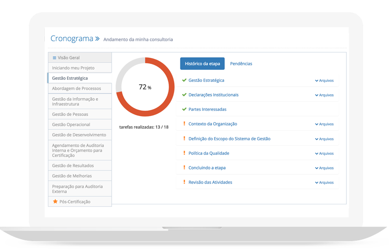Click the hamburger icon beside Visão Geral
389x252 pixels.
click(x=54, y=58)
